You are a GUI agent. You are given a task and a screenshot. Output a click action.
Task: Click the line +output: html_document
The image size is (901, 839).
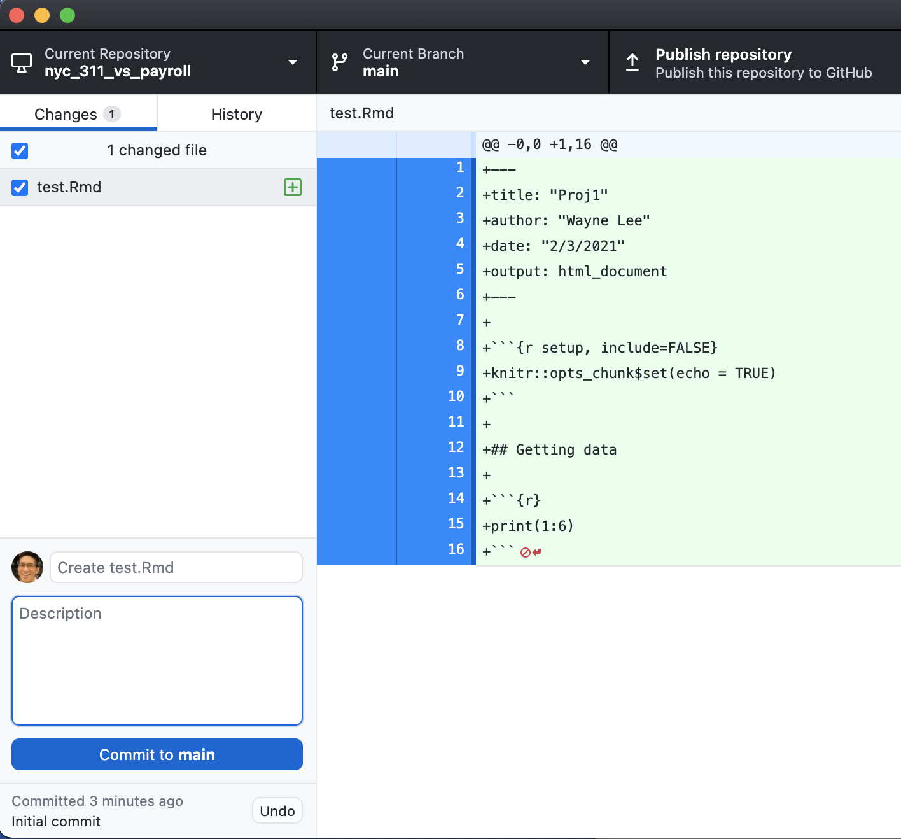[575, 272]
